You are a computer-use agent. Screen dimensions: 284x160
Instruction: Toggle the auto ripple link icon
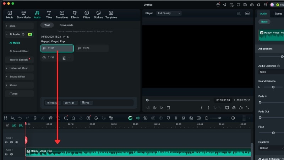pyautogui.click(x=7, y=126)
